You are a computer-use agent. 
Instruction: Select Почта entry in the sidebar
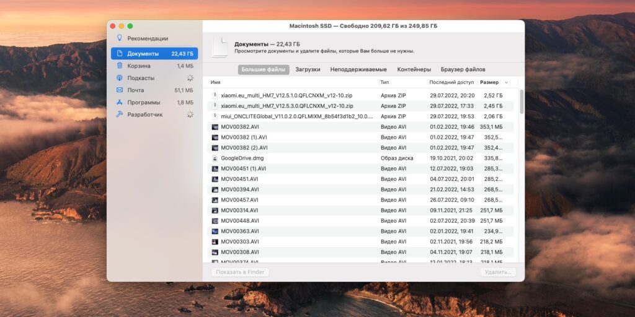(x=154, y=90)
